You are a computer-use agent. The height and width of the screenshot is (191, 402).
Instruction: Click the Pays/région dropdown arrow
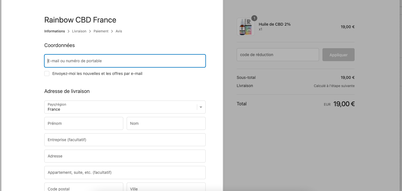tap(201, 107)
